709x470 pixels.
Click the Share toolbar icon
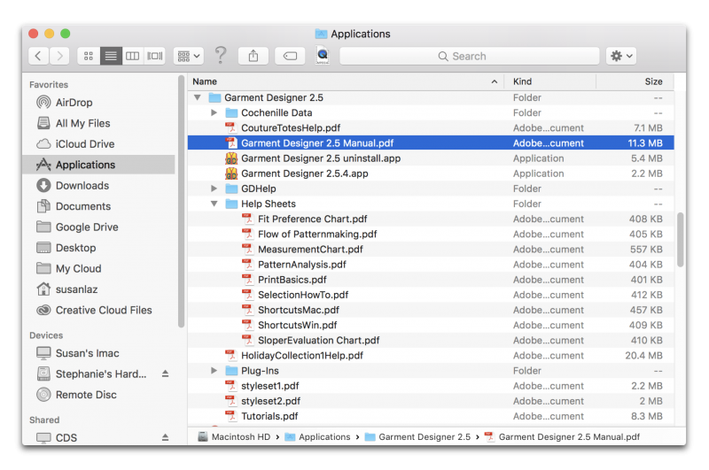coord(253,56)
